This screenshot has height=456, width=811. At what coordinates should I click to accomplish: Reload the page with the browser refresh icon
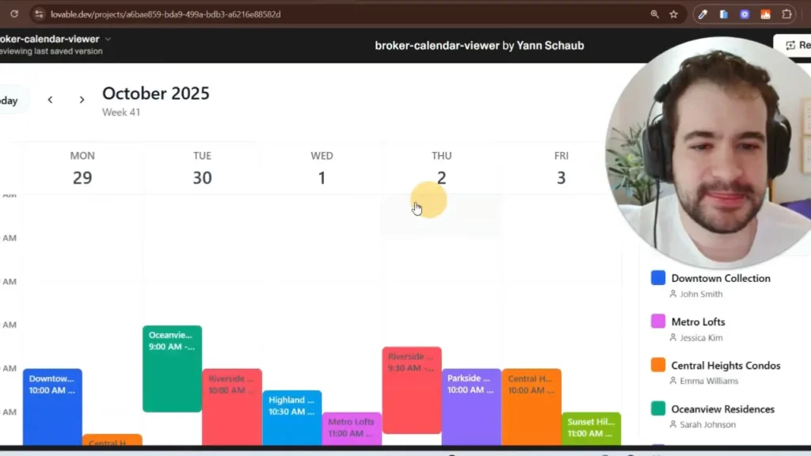click(13, 14)
